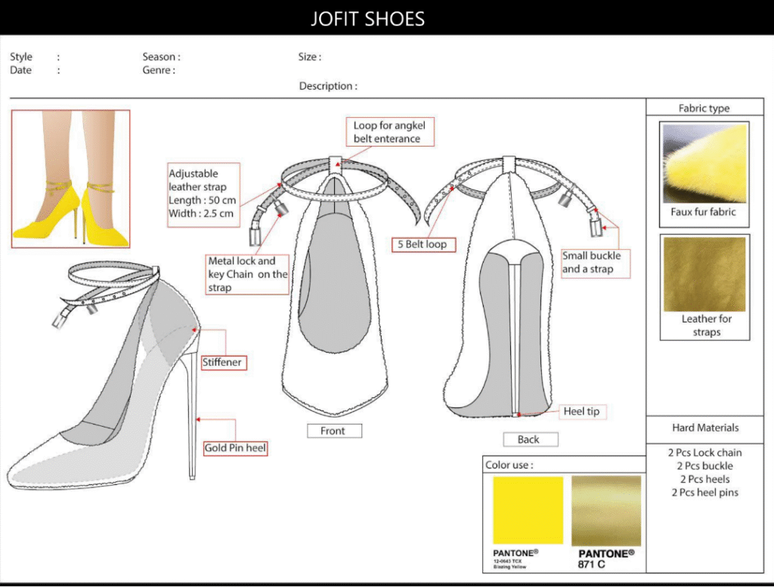Select the Fabric type section header
The height and width of the screenshot is (587, 774).
coord(704,108)
